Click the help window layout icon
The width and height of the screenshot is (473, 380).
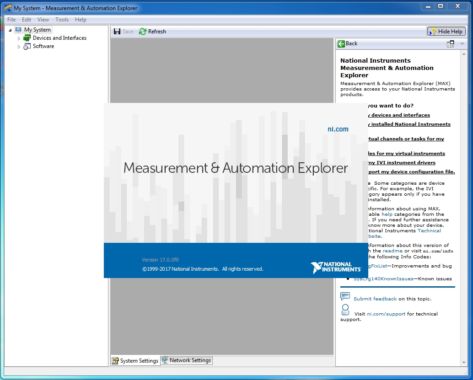(451, 44)
